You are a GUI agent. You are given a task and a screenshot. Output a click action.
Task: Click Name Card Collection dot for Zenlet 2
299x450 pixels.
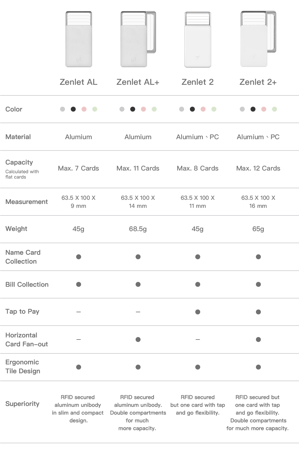tap(198, 257)
